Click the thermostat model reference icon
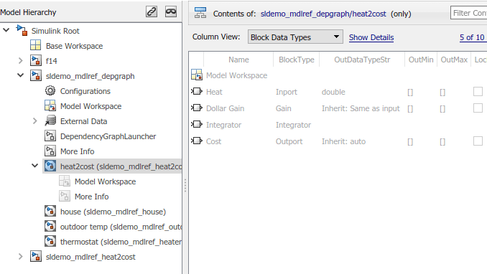 pyautogui.click(x=50, y=242)
